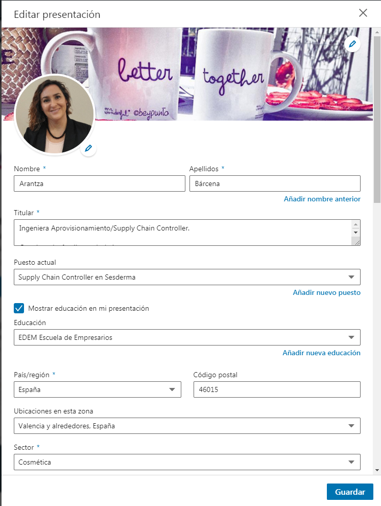Edit the profile picture pencil icon

[x=88, y=148]
